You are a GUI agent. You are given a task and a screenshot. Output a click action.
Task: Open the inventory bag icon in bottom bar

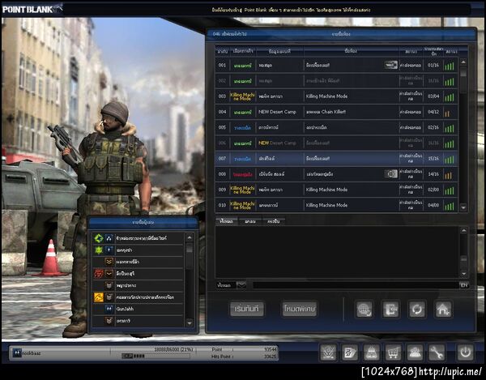coord(371,352)
